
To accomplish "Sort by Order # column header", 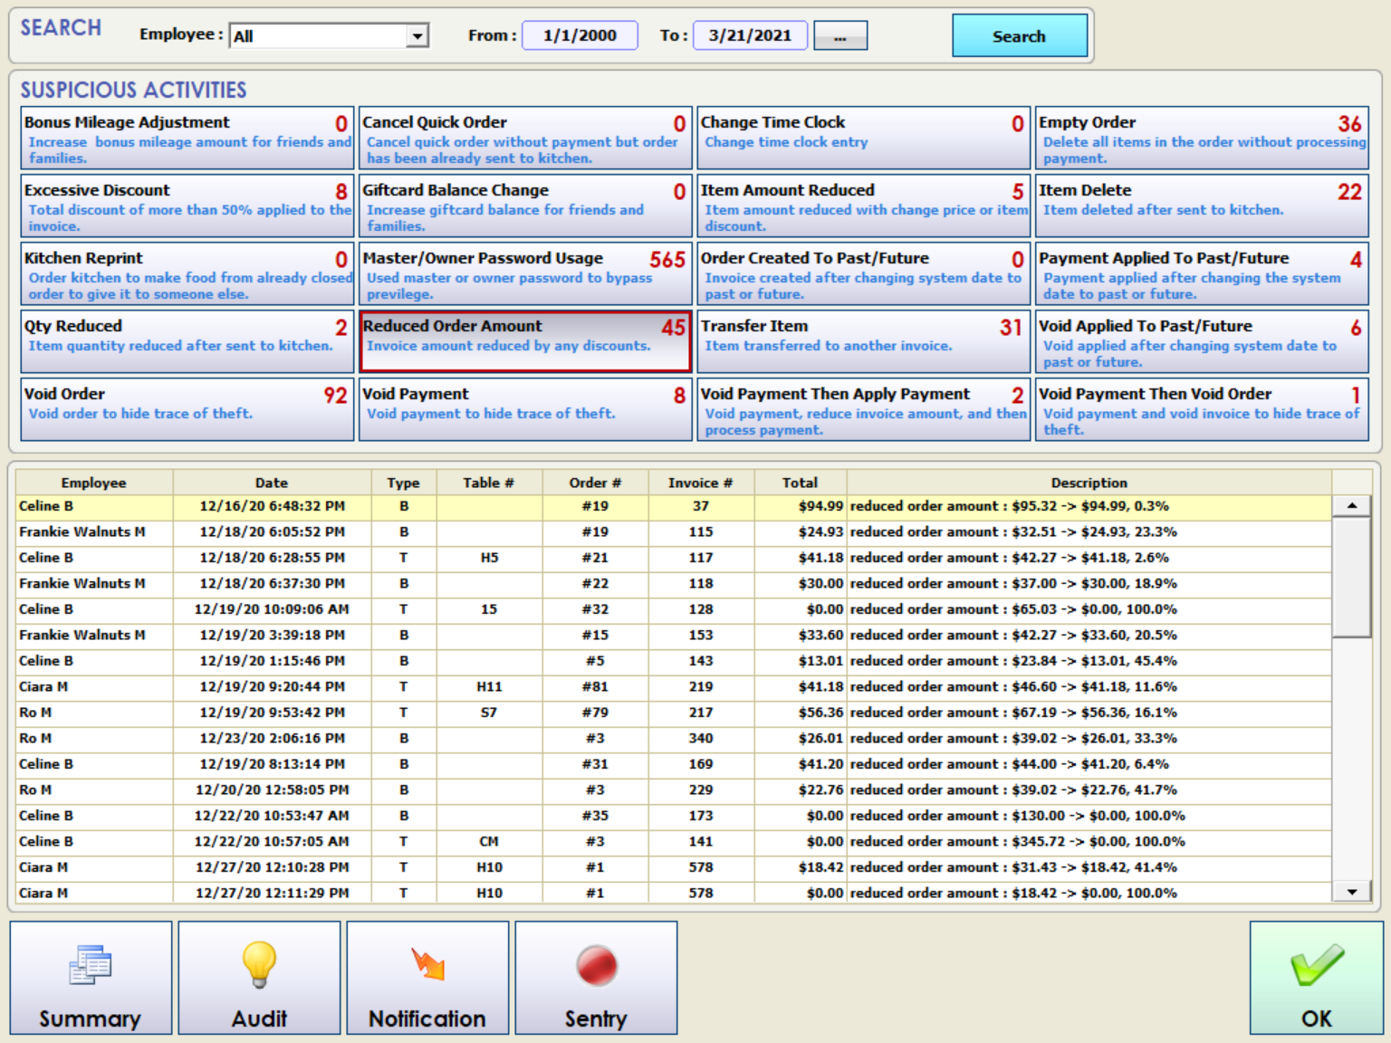I will pos(595,483).
